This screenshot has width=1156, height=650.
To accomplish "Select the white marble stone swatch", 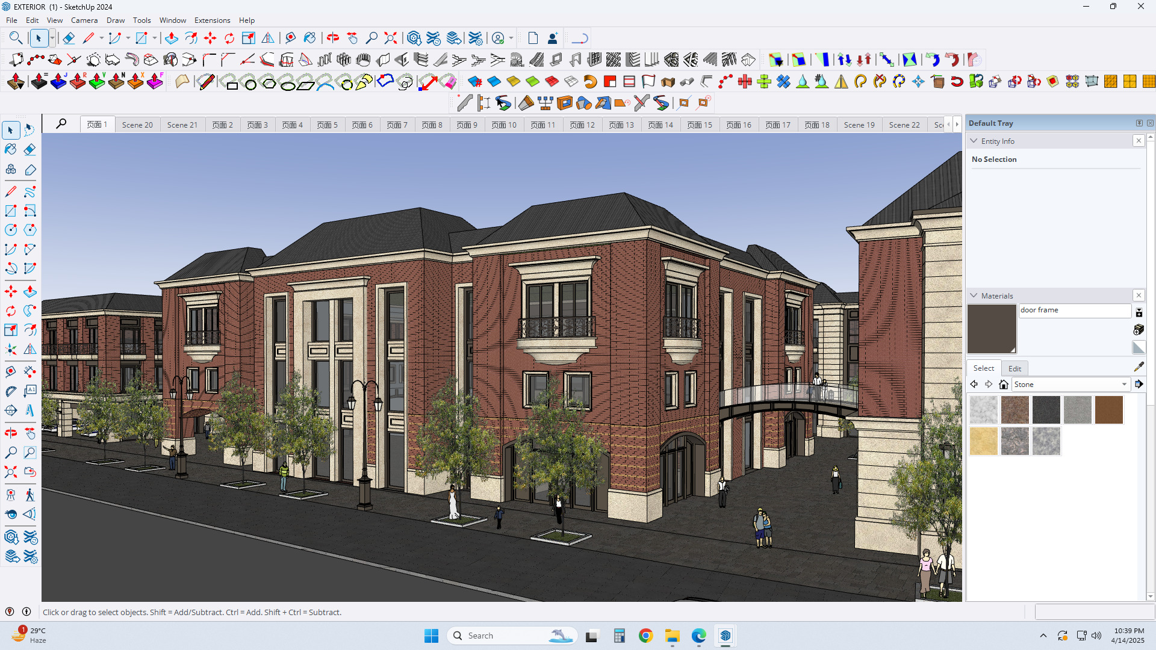I will [x=984, y=410].
